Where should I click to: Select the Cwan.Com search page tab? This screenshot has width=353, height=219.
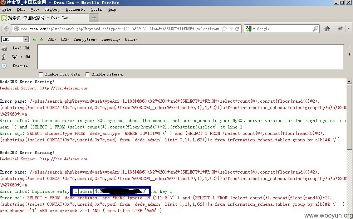[44, 18]
